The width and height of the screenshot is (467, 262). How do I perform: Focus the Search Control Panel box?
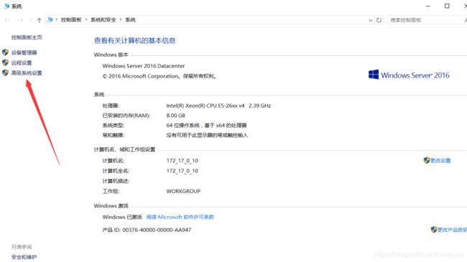[427, 20]
